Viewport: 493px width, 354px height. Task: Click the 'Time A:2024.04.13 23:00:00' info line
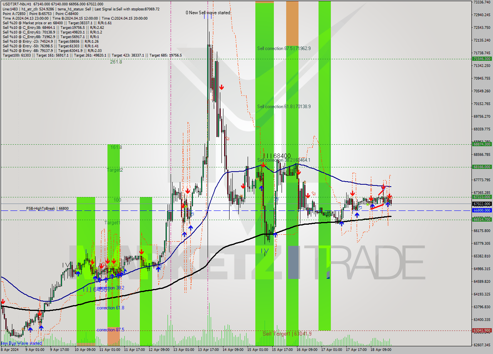click(75, 18)
